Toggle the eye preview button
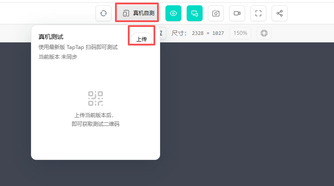Image resolution: width=334 pixels, height=186 pixels. tap(173, 13)
